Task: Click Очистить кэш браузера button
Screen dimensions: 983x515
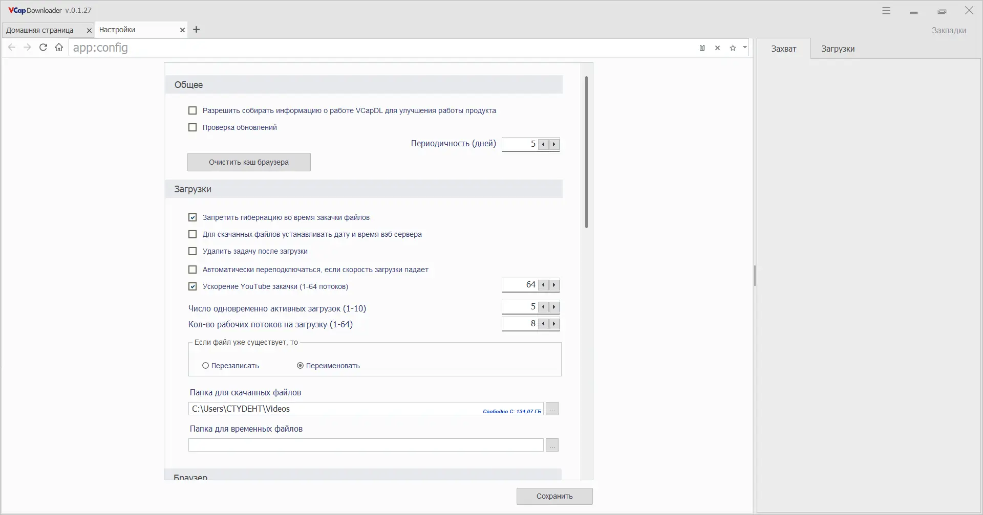Action: click(249, 162)
